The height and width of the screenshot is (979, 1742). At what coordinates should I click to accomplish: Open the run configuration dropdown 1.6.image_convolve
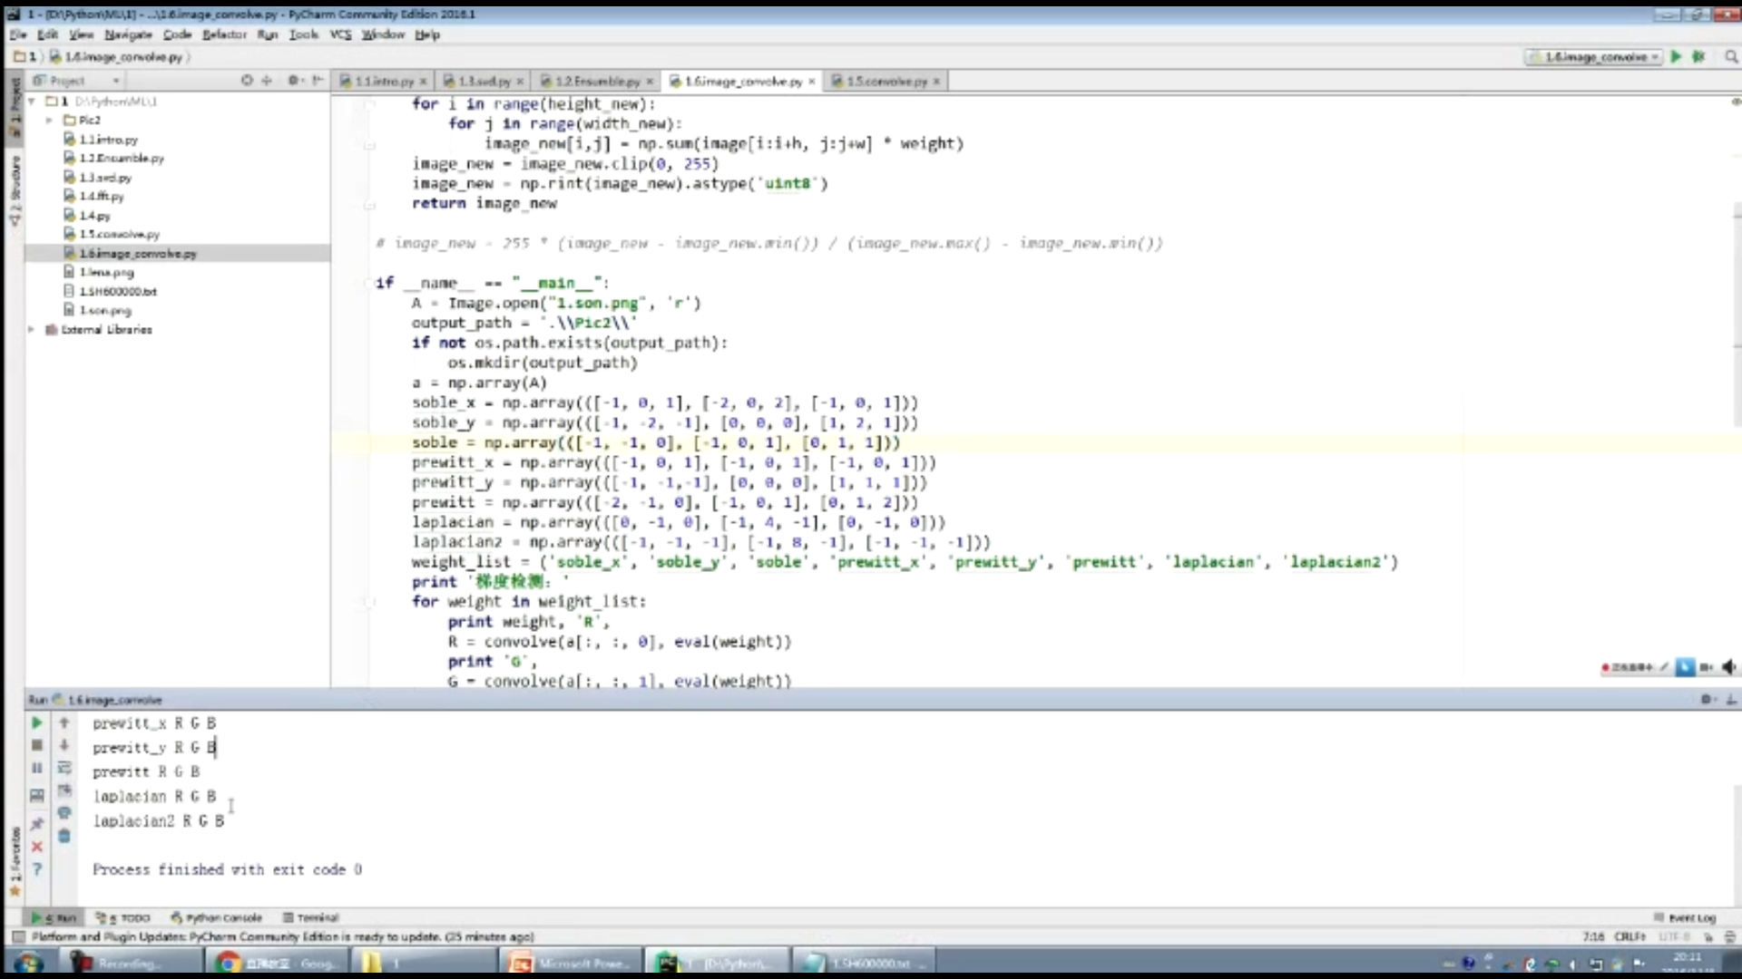point(1594,56)
